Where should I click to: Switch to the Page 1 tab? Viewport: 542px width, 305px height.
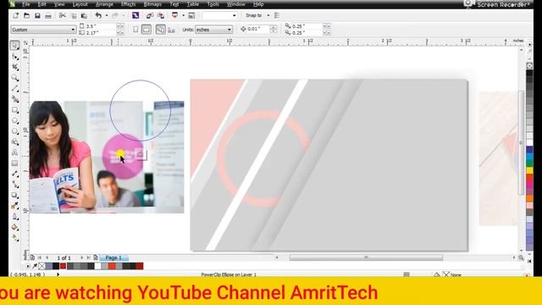[x=113, y=258]
